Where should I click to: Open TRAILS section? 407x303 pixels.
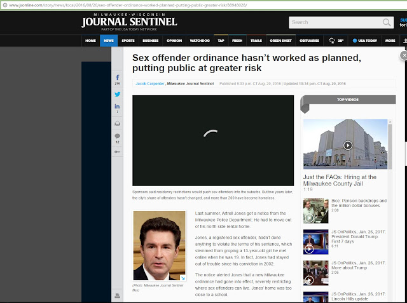(256, 41)
